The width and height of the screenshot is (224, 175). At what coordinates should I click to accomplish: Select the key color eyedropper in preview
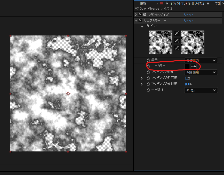click(177, 33)
